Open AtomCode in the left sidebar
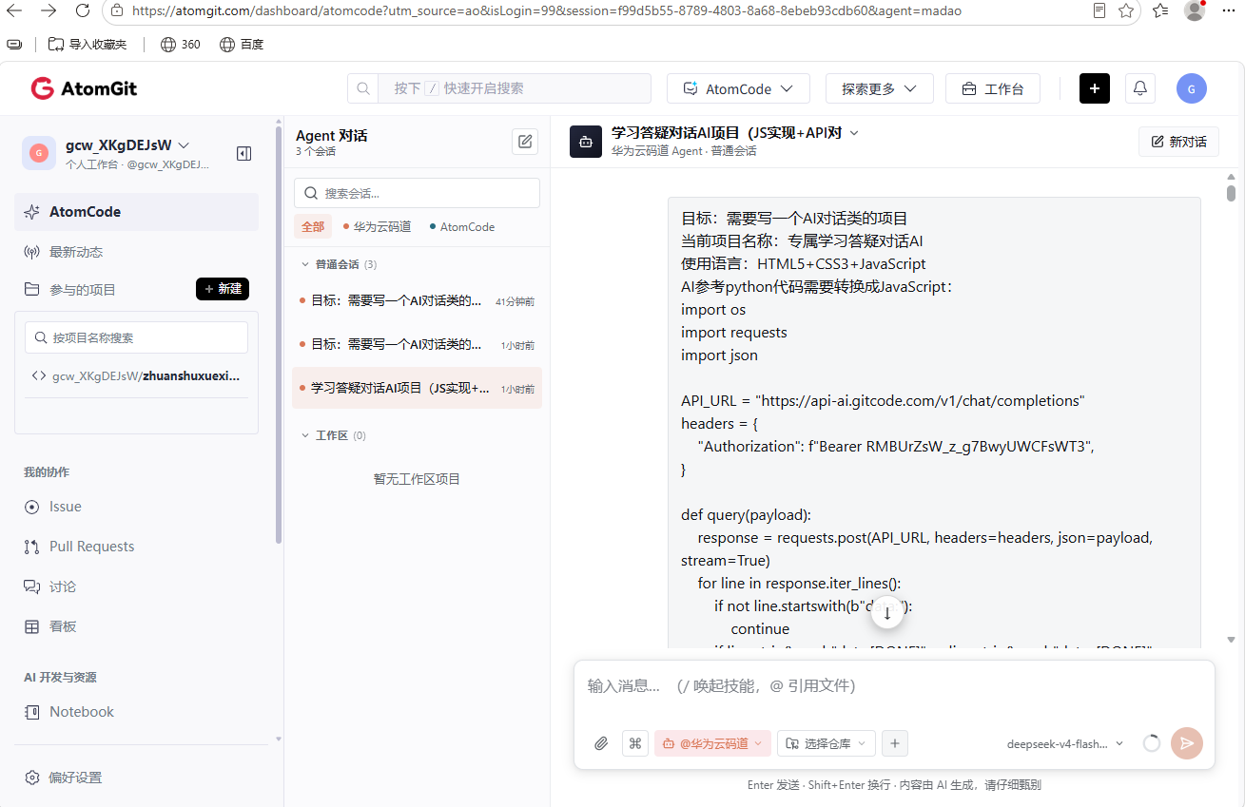 136,212
